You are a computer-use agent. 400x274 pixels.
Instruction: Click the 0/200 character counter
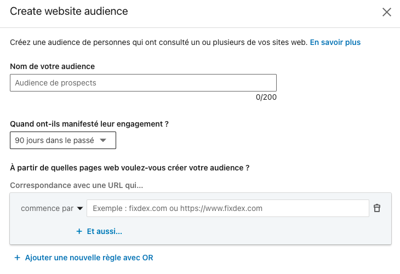(x=266, y=98)
